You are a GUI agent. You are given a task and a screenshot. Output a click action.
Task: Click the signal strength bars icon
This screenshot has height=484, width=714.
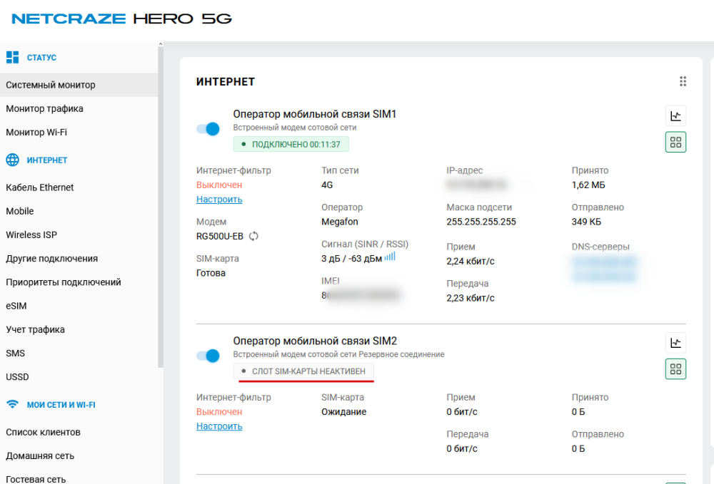[390, 257]
